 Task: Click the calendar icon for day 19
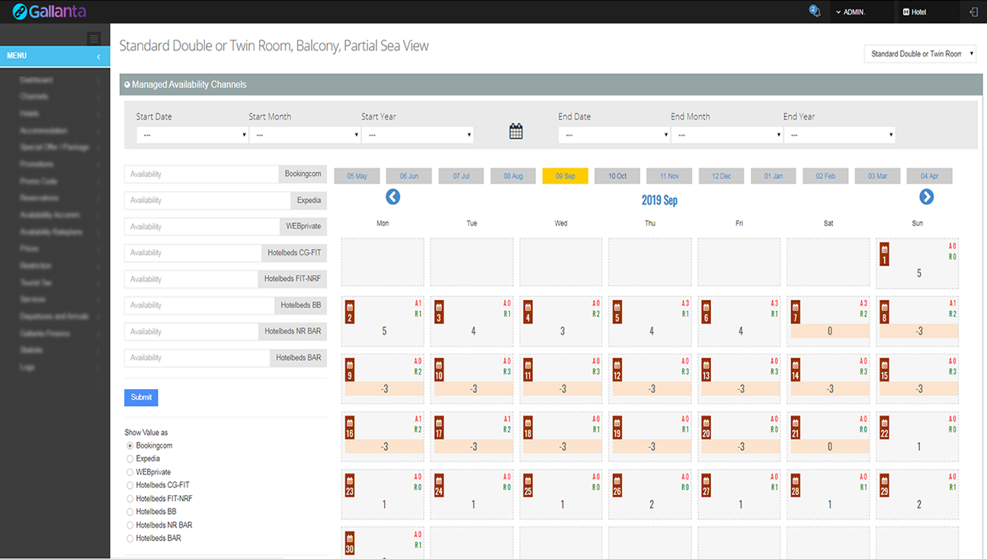(x=617, y=428)
